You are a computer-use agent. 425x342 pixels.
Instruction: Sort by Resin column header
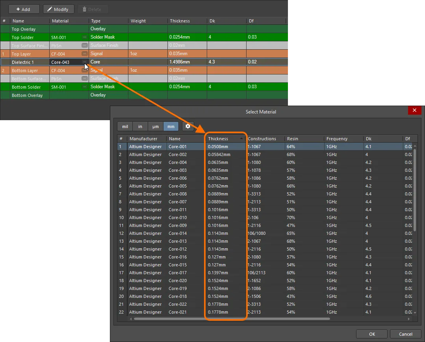pos(304,139)
